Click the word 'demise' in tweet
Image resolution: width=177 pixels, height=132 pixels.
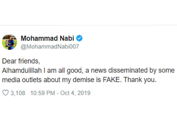pyautogui.click(x=100, y=80)
